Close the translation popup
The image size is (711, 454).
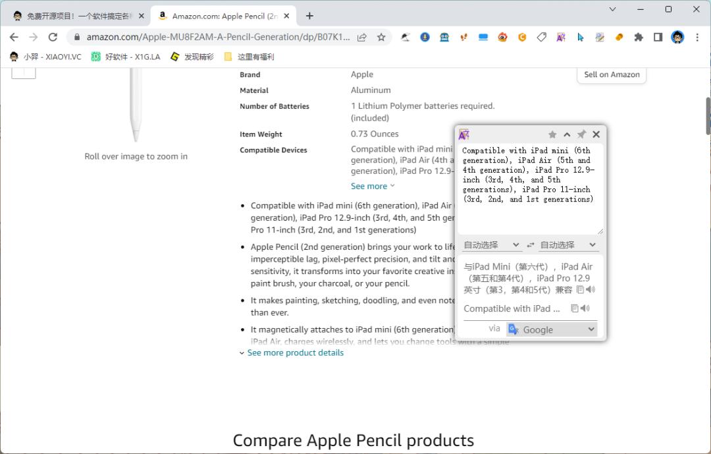[596, 134]
